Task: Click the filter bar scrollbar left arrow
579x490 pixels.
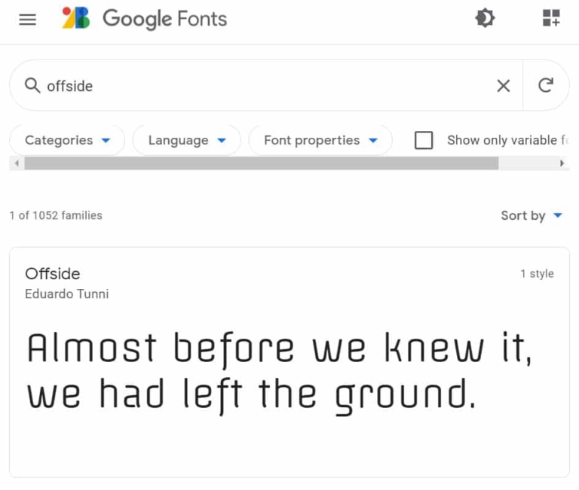Action: point(17,163)
